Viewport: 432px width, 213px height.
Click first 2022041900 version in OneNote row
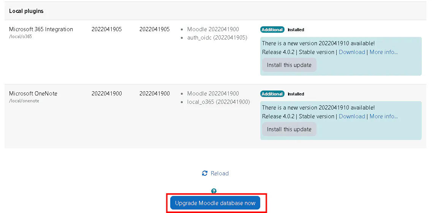(107, 93)
